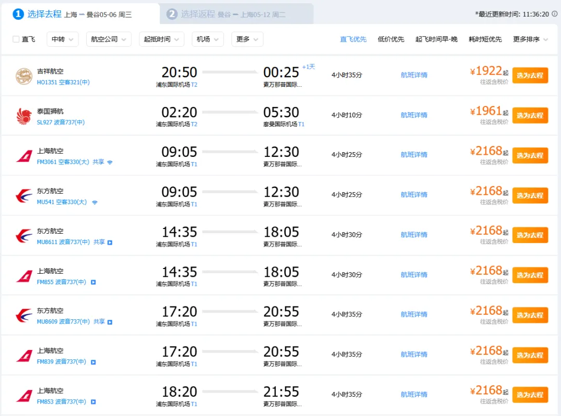Viewport: 561px width, 416px height.
Task: Click the 共享 codeshare label on FM3061
Action: 98,162
